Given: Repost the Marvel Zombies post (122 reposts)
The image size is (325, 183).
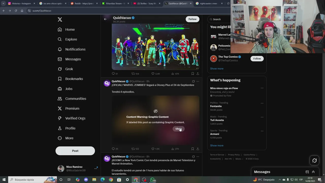Looking at the screenshot, I should (135, 149).
